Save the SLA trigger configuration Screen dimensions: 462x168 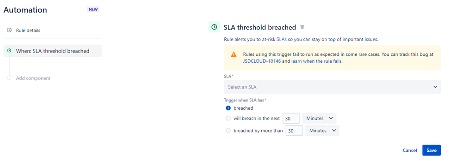(431, 150)
